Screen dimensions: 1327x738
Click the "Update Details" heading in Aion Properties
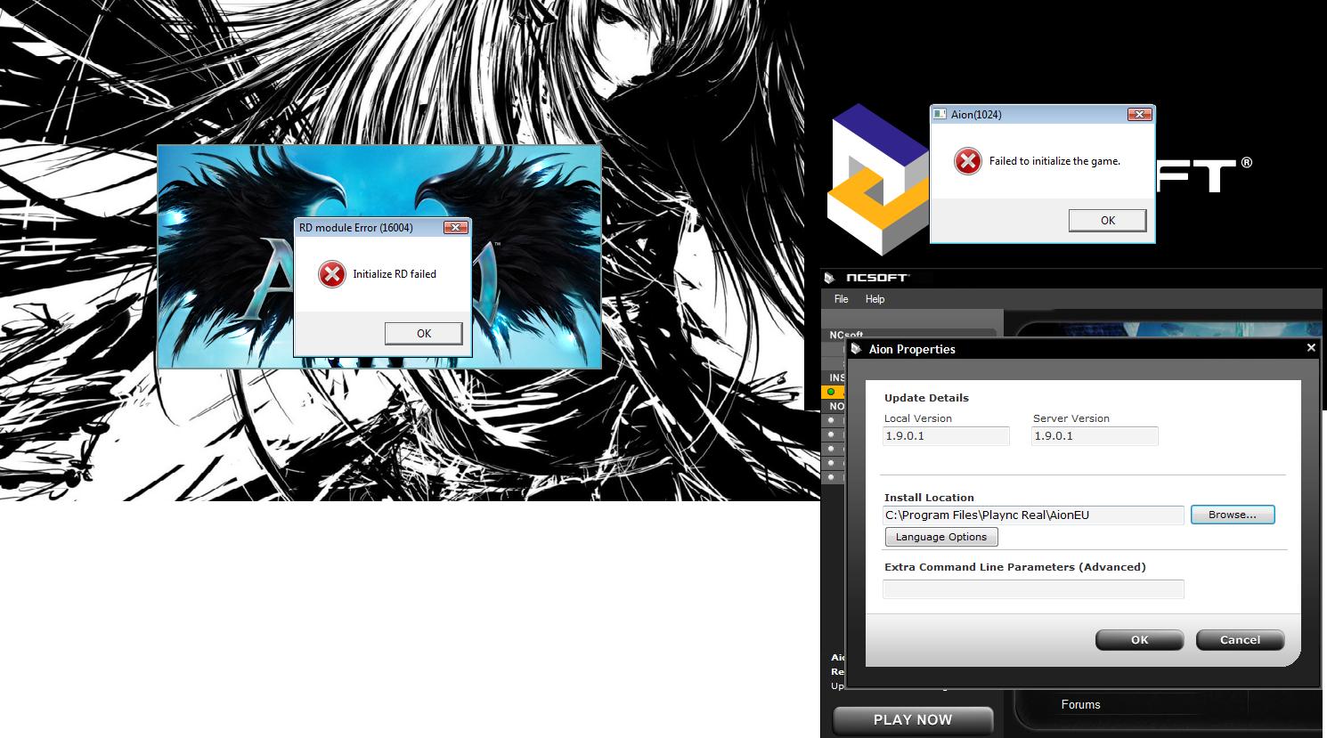[926, 398]
